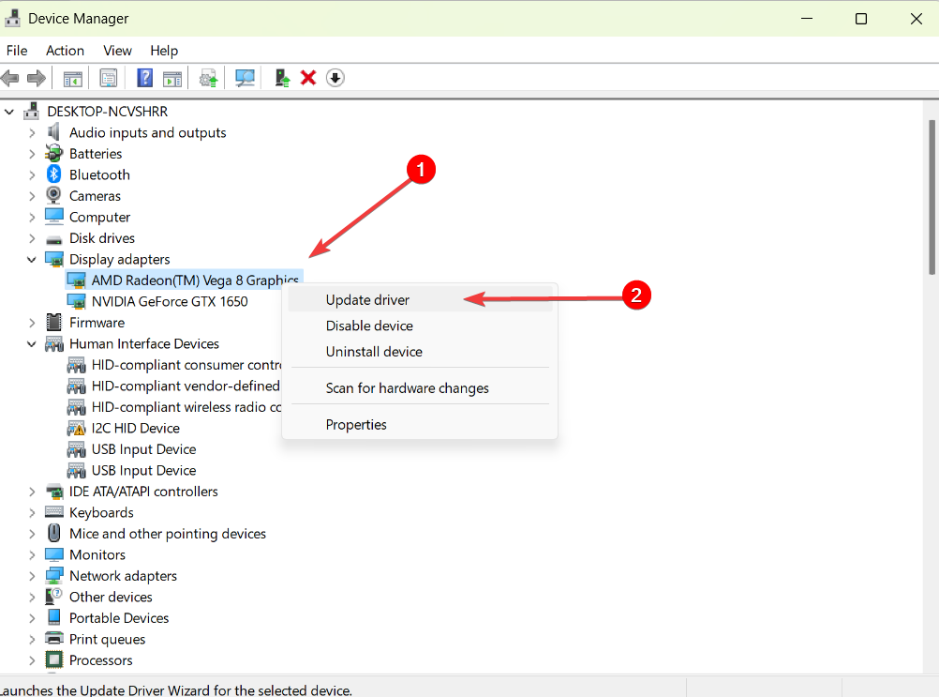Click Scan for hardware changes monitor icon
This screenshot has height=697, width=939.
245,78
